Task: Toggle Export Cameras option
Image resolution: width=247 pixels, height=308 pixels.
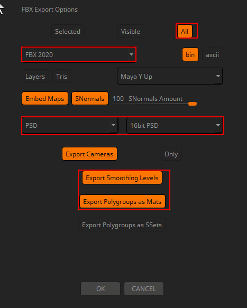Action: (90, 154)
